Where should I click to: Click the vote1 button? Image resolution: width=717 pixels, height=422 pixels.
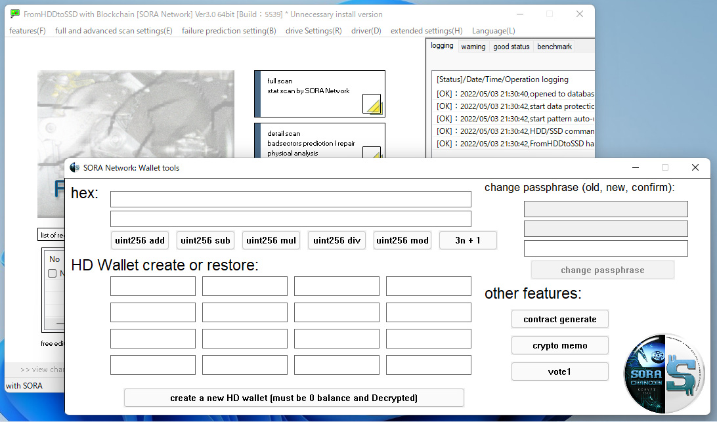point(559,371)
